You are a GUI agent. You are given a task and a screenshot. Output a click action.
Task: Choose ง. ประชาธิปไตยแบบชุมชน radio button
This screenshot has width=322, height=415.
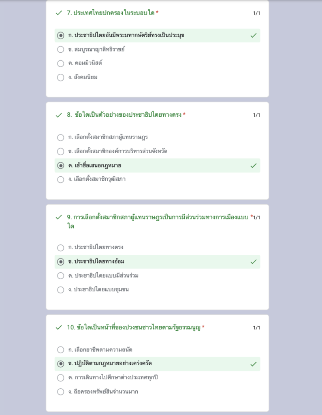(61, 290)
